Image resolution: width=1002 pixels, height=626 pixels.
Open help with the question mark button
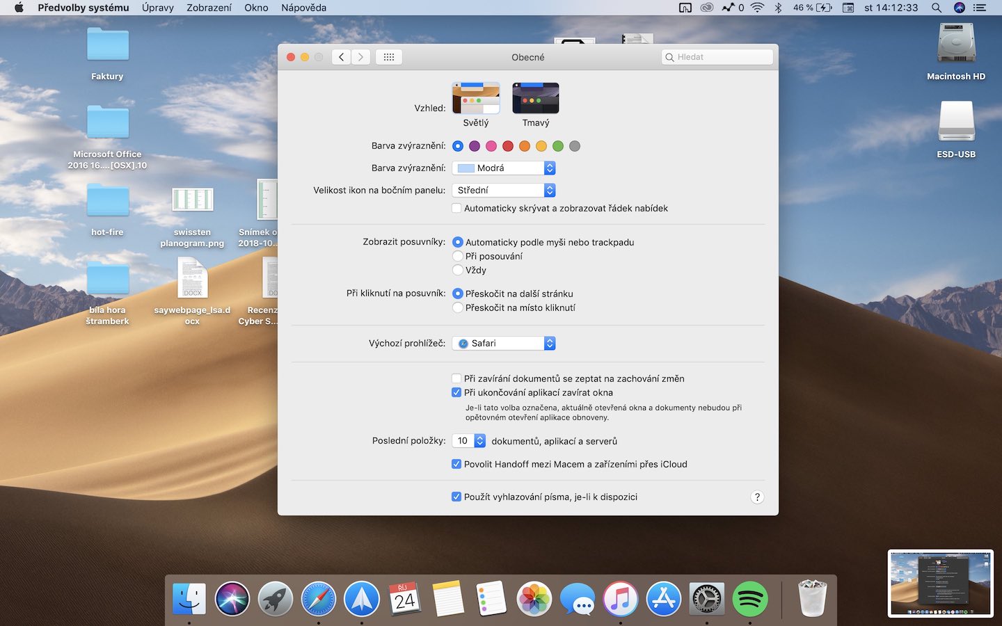coord(757,497)
